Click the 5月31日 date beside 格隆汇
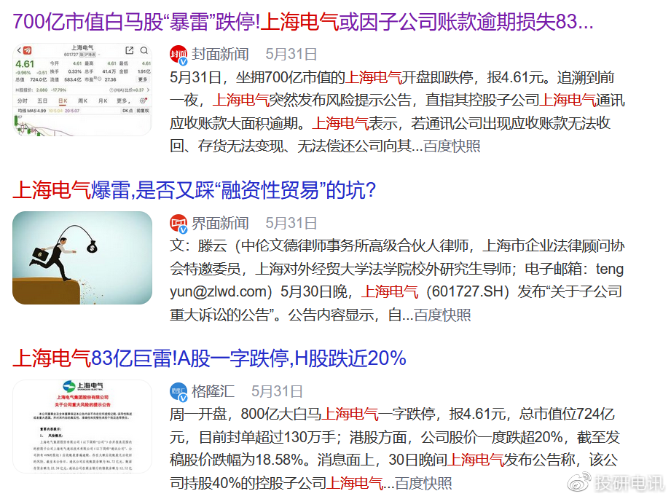The width and height of the screenshot is (671, 499). (277, 391)
